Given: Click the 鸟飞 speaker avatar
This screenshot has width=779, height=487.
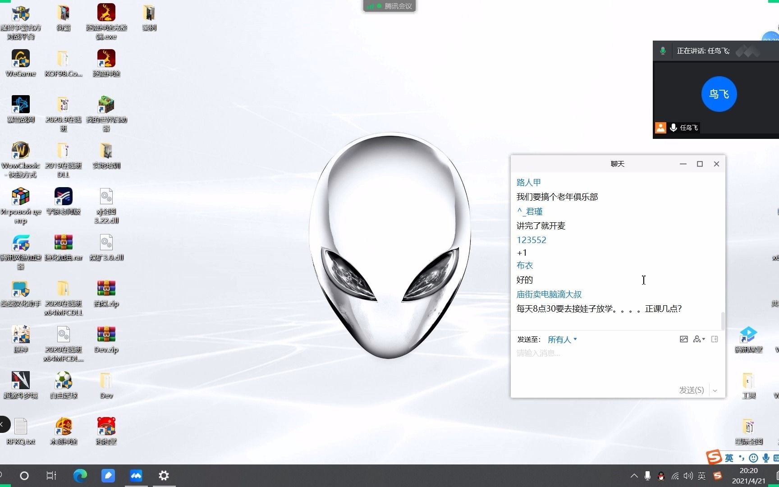Looking at the screenshot, I should tap(719, 94).
